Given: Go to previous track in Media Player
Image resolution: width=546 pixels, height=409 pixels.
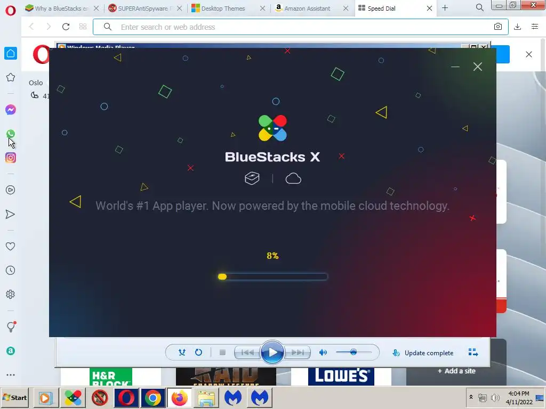Looking at the screenshot, I should [247, 353].
